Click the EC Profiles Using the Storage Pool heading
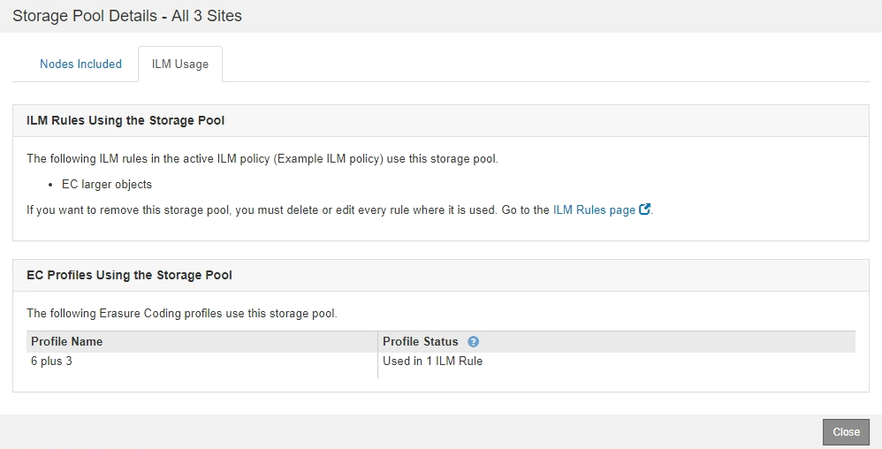Screen dimensions: 882x449 pos(130,275)
